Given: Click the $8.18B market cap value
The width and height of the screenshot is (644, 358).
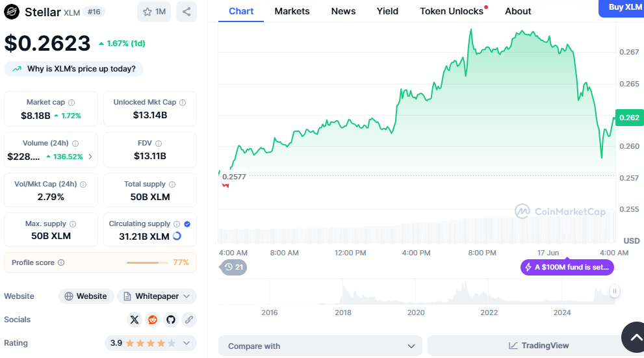Looking at the screenshot, I should coord(35,116).
